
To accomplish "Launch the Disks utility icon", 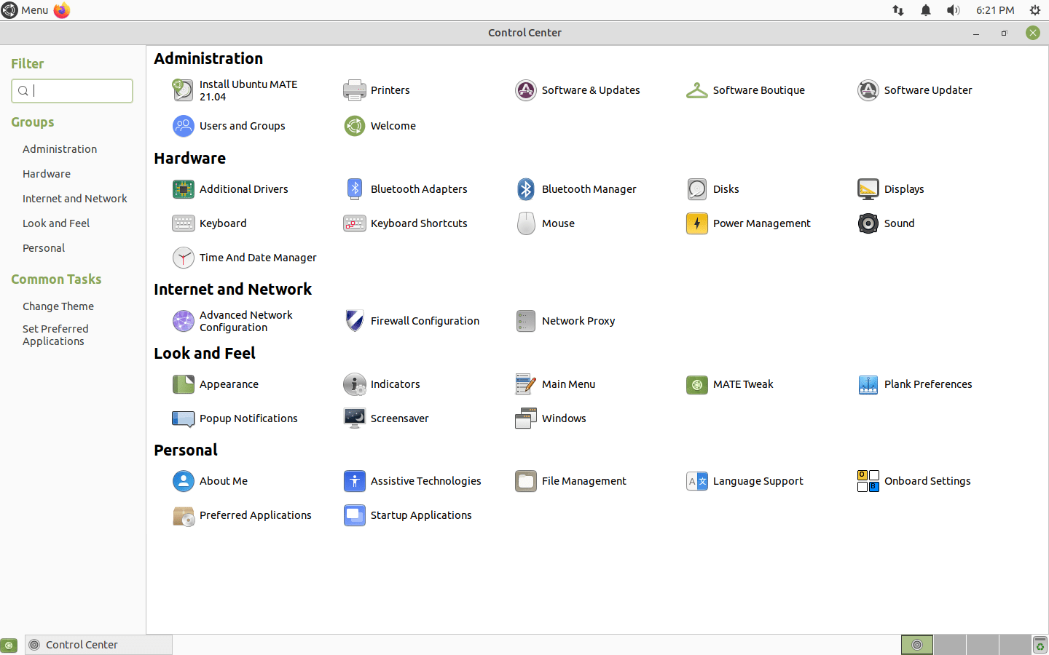I will click(697, 189).
